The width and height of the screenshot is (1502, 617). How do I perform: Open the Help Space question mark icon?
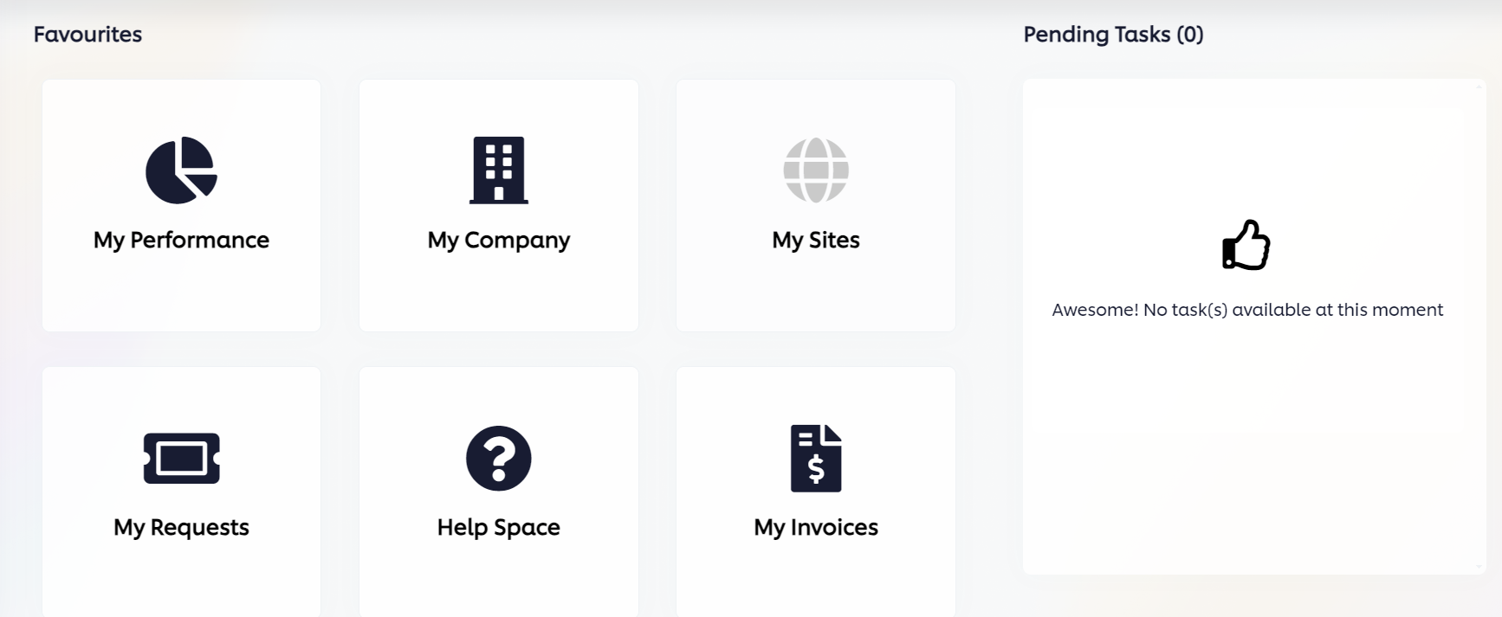pos(498,458)
